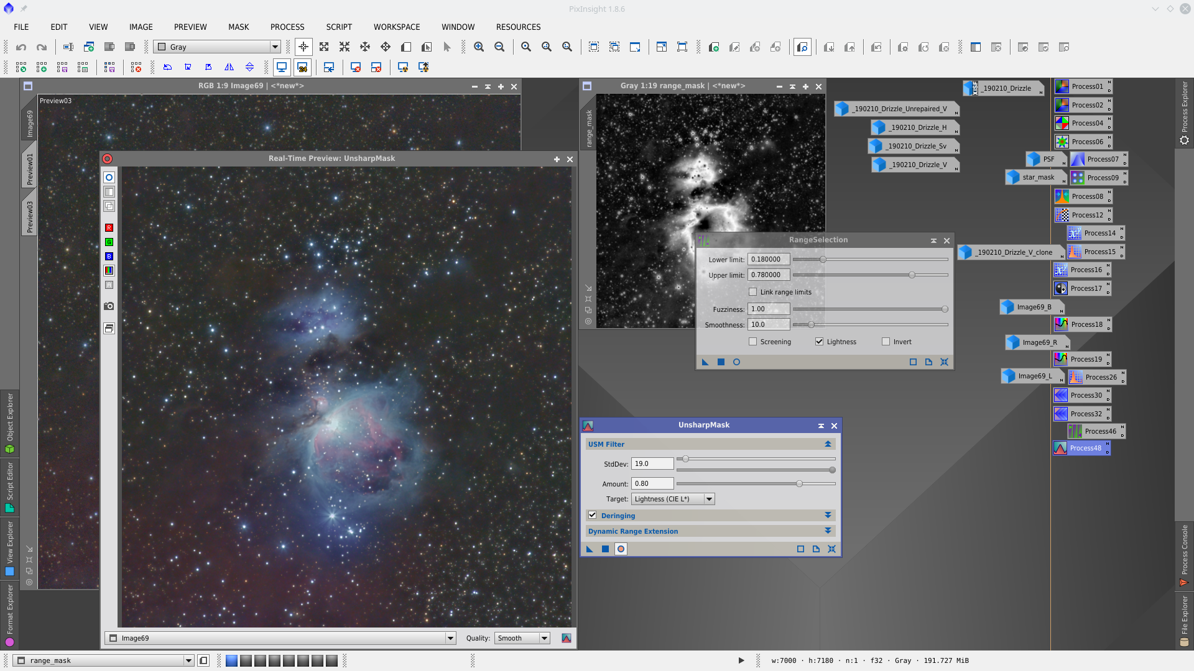Click the Undo arrow icon
This screenshot has height=671, width=1194.
tap(21, 47)
